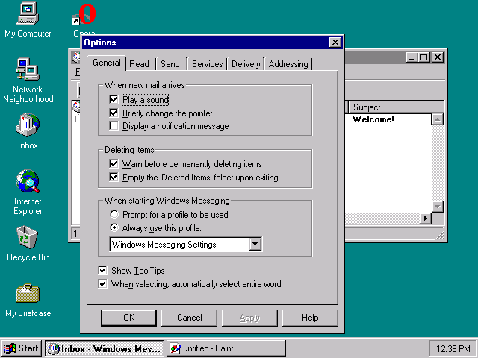Select the Opera shortcut desktop icon
Viewport: 478px width, 358px height.
coord(84,19)
